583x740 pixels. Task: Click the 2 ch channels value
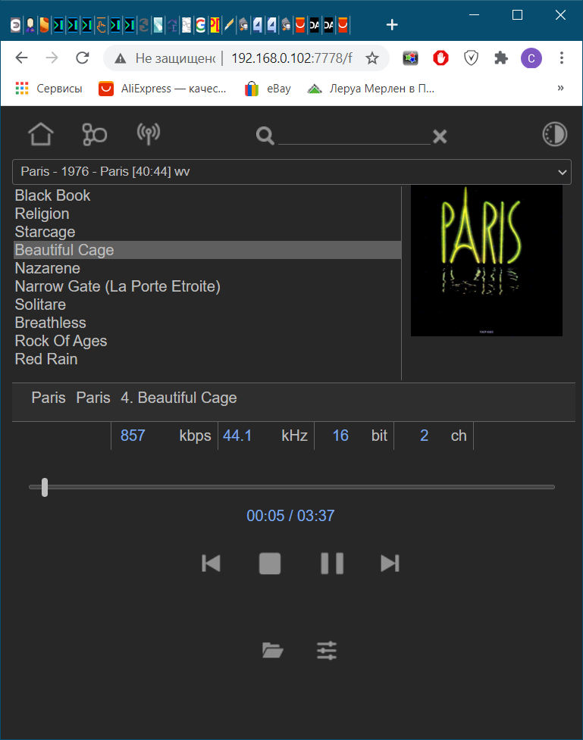425,435
